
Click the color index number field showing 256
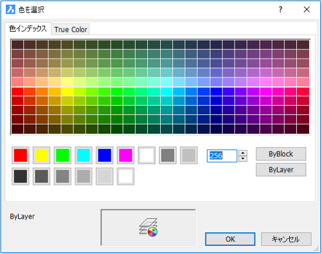[222, 156]
